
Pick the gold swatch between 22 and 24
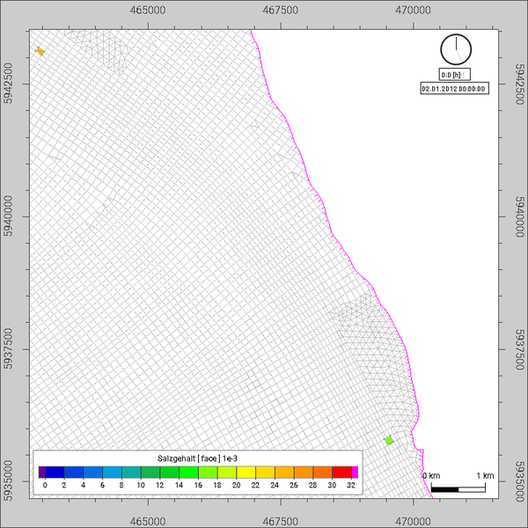(266, 473)
